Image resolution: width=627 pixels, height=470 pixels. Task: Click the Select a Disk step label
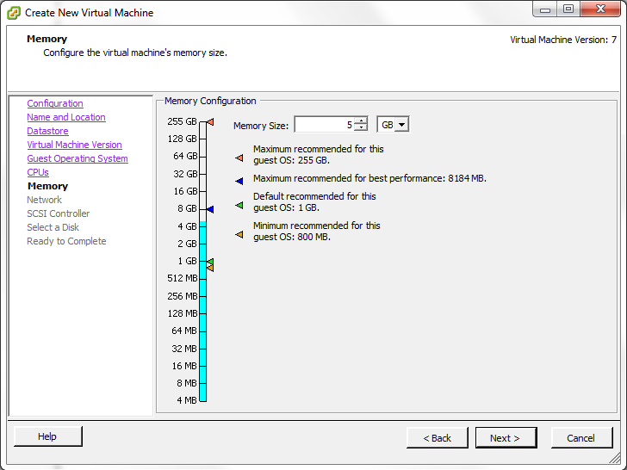(x=53, y=227)
